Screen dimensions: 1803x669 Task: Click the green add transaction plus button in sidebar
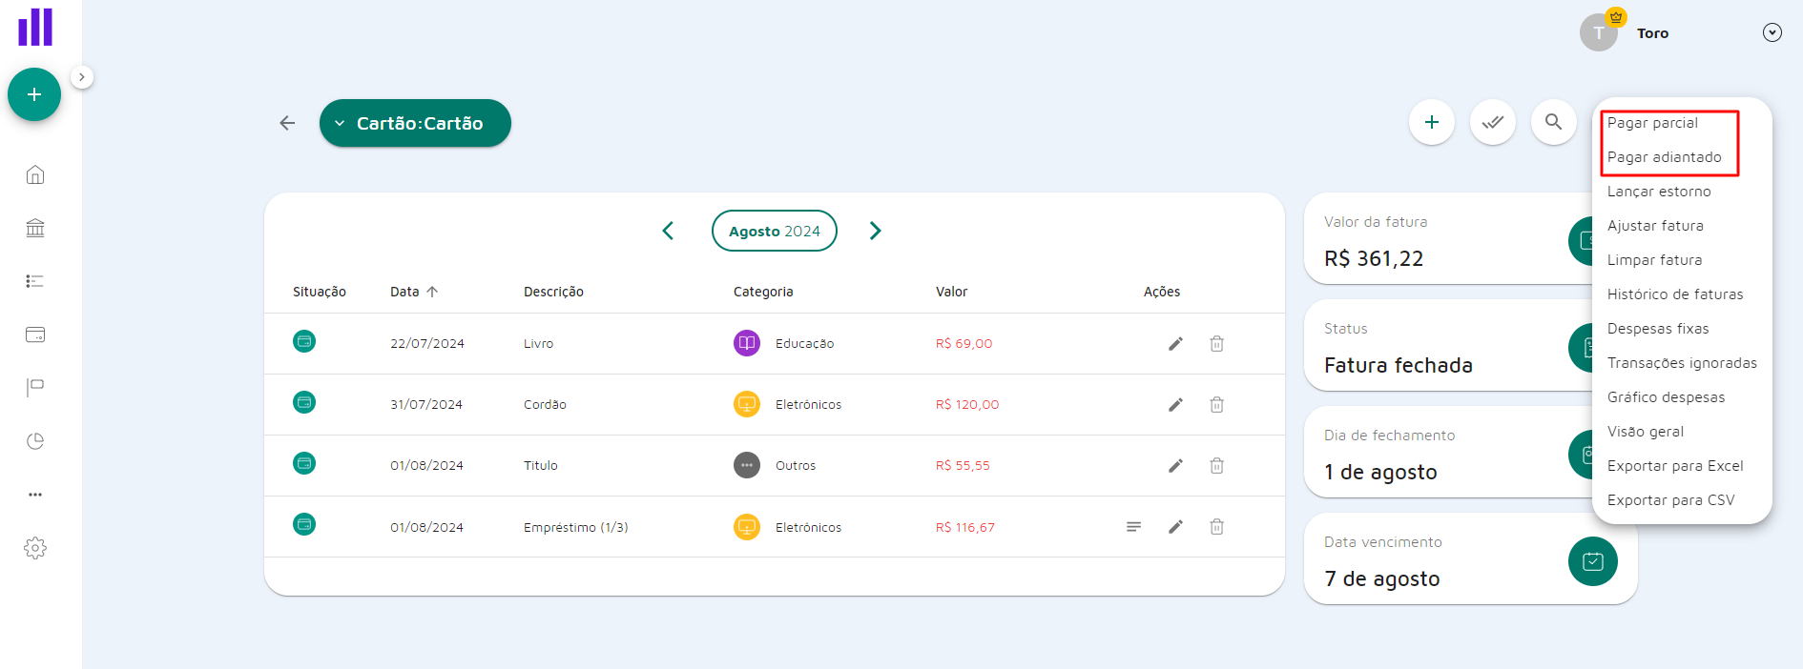tap(34, 94)
